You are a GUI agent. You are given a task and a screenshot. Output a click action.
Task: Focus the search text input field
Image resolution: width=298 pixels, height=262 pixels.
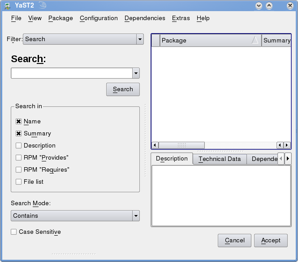click(72, 73)
